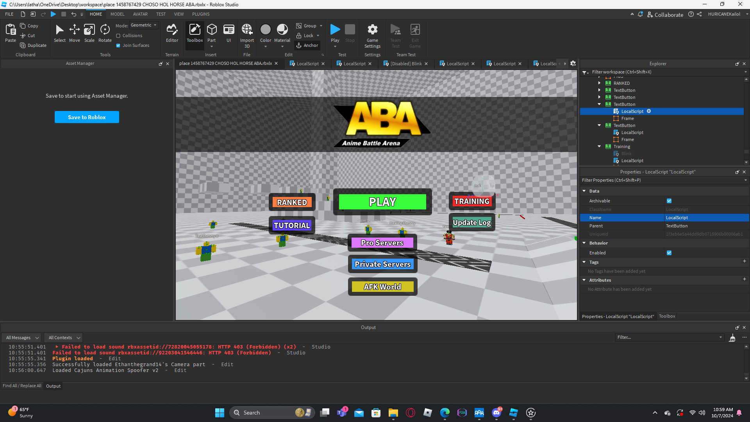This screenshot has width=750, height=422.
Task: Click the Collaborate button
Action: click(x=665, y=14)
